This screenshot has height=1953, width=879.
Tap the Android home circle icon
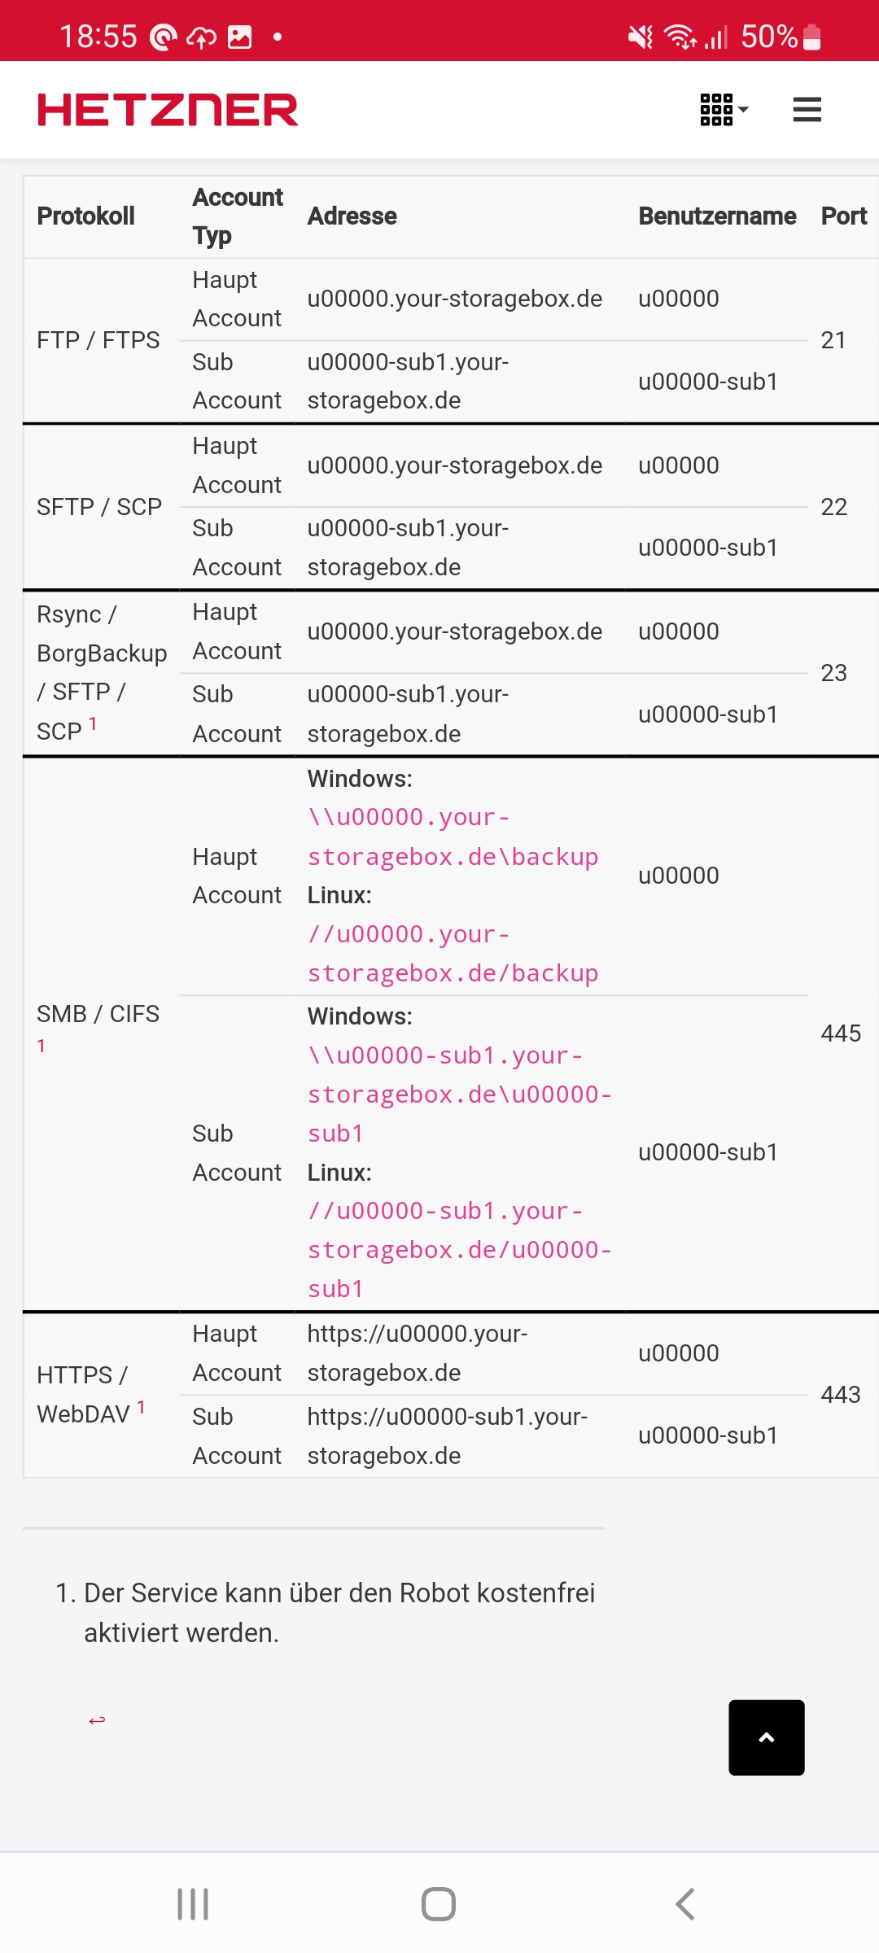tap(439, 1903)
